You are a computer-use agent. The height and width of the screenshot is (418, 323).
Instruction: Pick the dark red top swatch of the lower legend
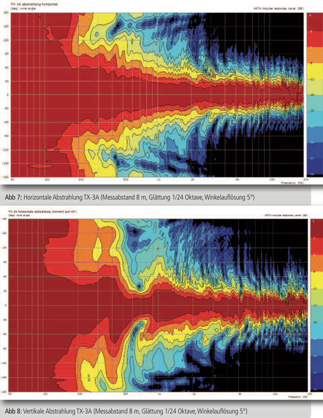[317, 228]
